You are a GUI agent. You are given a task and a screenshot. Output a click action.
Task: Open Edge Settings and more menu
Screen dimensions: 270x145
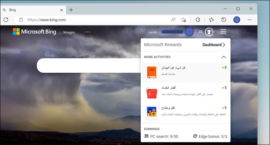(249, 20)
